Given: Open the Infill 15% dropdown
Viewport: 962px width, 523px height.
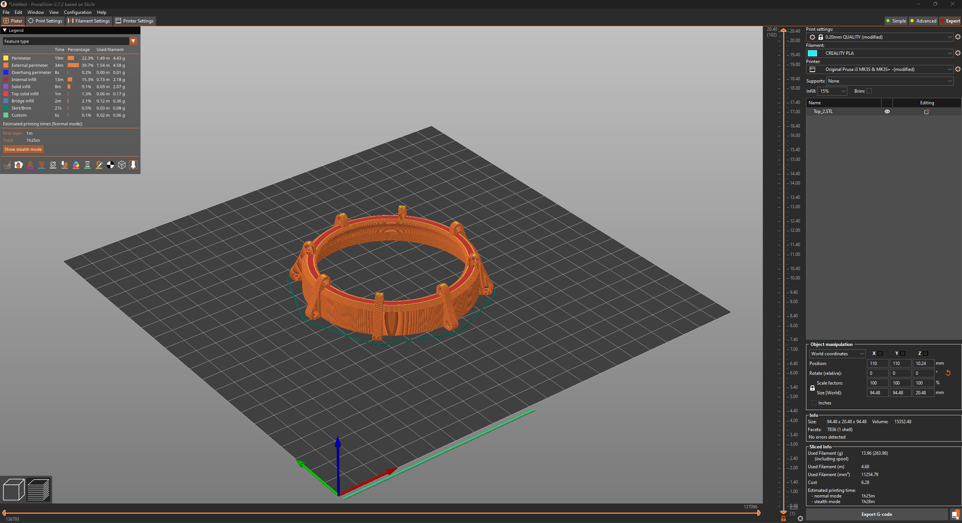Looking at the screenshot, I should 832,91.
